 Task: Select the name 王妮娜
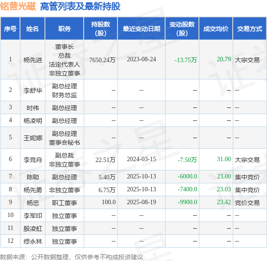[x=32, y=138]
